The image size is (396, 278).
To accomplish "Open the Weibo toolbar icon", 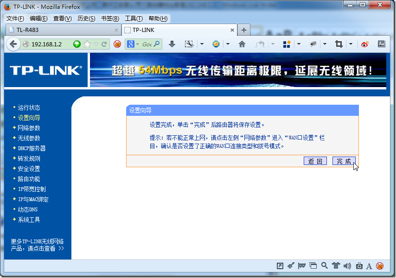I will coord(365,44).
